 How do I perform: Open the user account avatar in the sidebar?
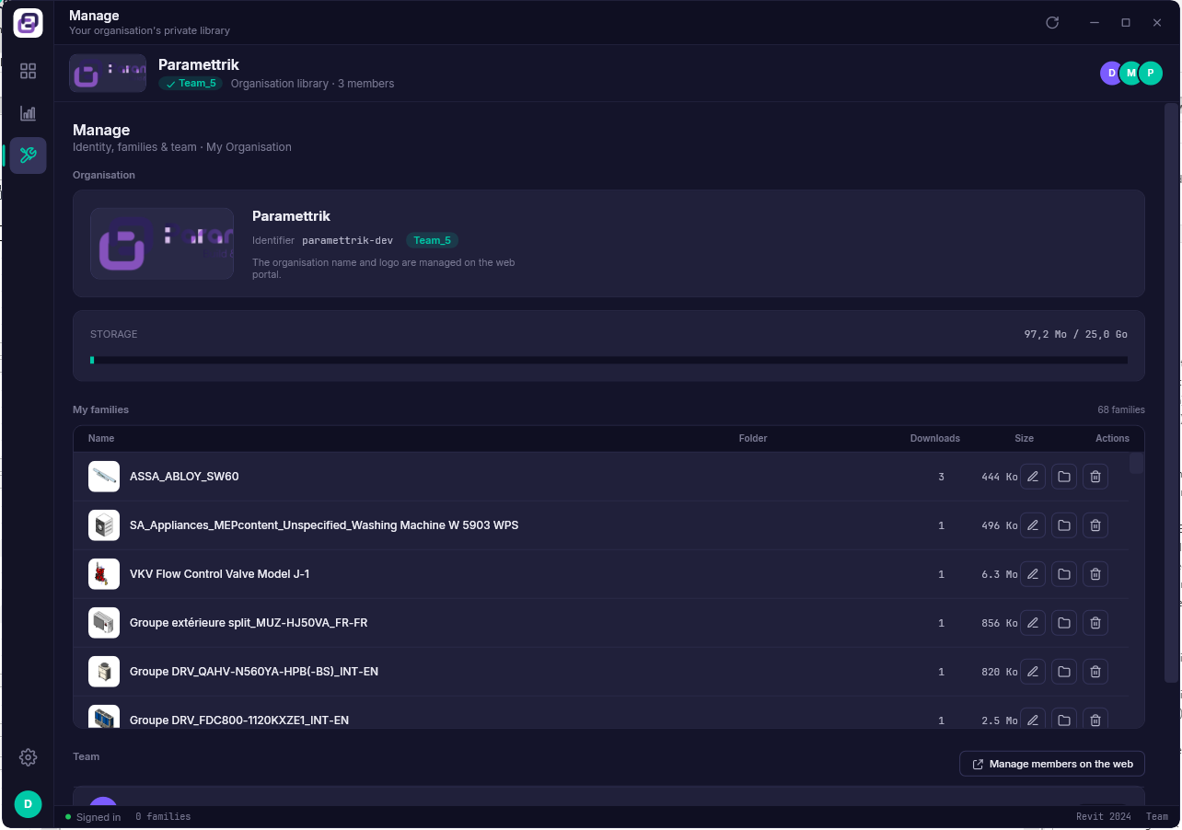pyautogui.click(x=29, y=804)
